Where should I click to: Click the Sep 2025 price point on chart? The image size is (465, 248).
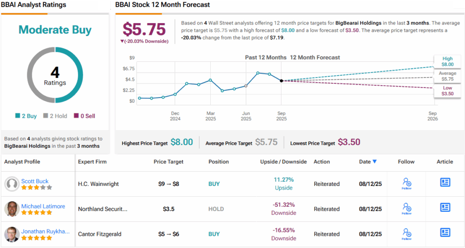click(282, 81)
